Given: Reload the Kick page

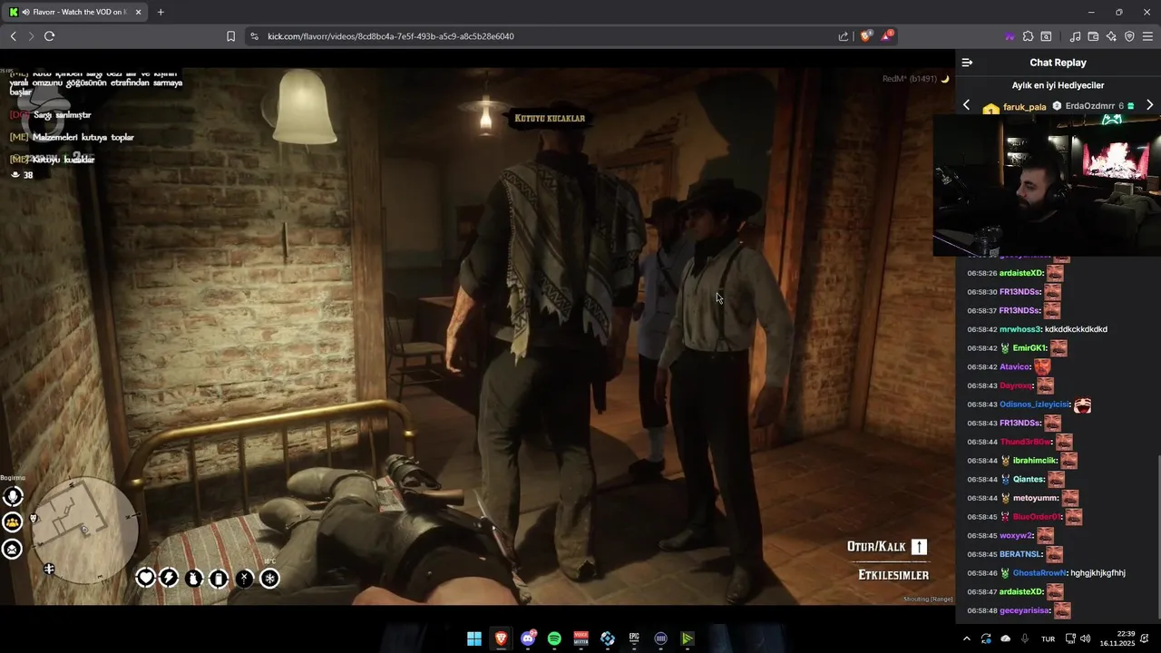Looking at the screenshot, I should coord(49,36).
